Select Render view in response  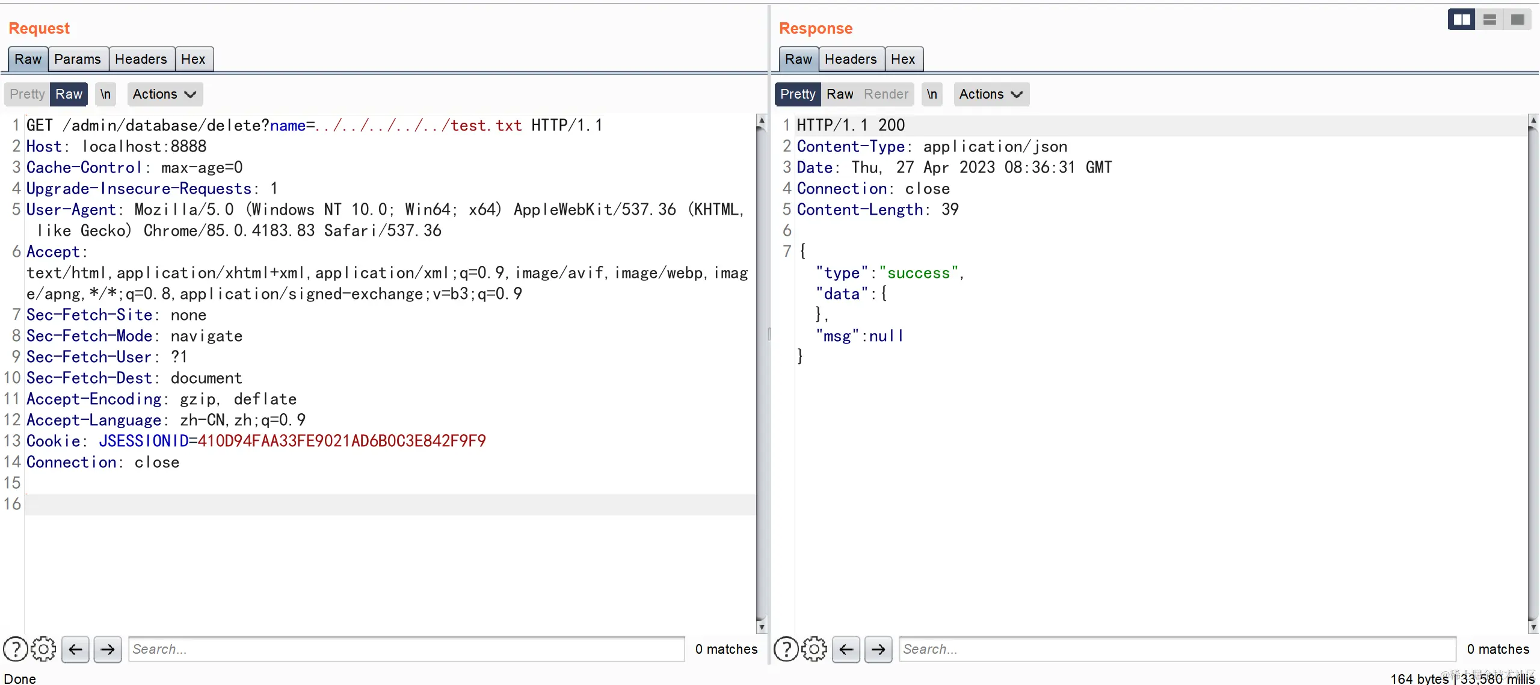(886, 94)
